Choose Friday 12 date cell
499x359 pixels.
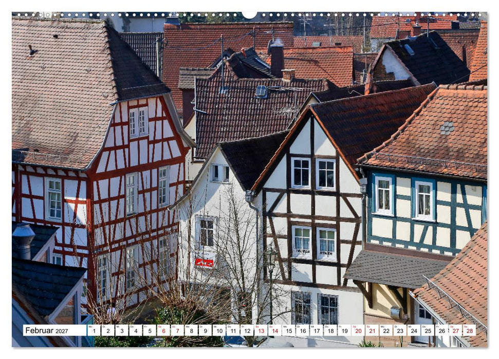coord(247,330)
